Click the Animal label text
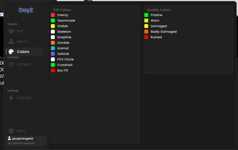The height and width of the screenshot is (150, 238). point(63,48)
